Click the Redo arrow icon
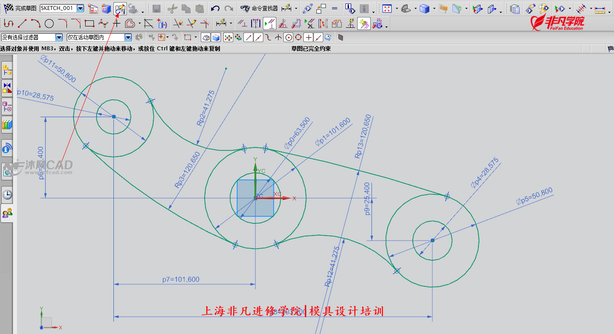Screen dimensions: 614x334 (x=228, y=8)
